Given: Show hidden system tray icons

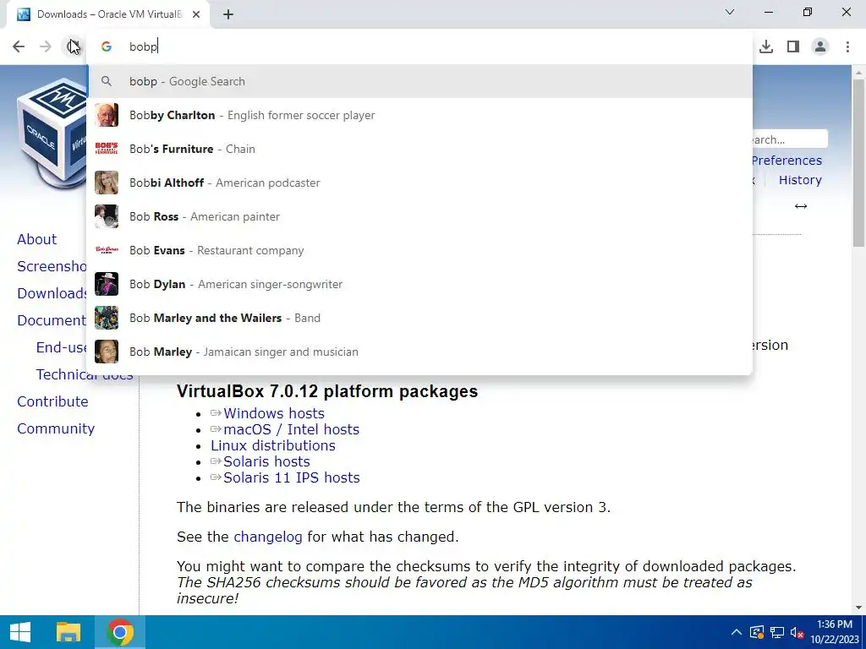Looking at the screenshot, I should click(x=737, y=632).
